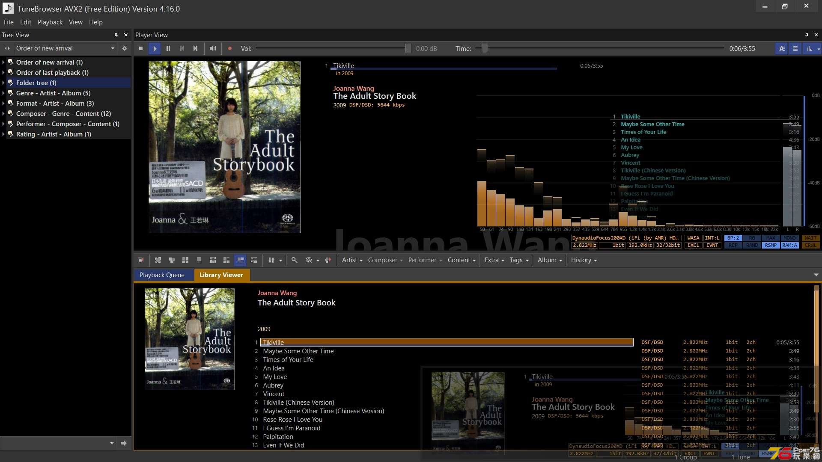Click Maybe Some Other Time in library list
This screenshot has width=822, height=462.
pyautogui.click(x=298, y=351)
